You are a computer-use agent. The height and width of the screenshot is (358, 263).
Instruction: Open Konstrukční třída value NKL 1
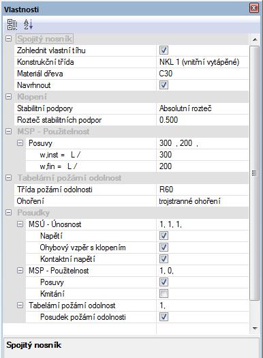click(x=202, y=62)
